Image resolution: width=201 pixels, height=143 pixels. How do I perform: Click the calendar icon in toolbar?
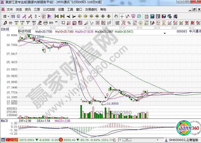146,16
